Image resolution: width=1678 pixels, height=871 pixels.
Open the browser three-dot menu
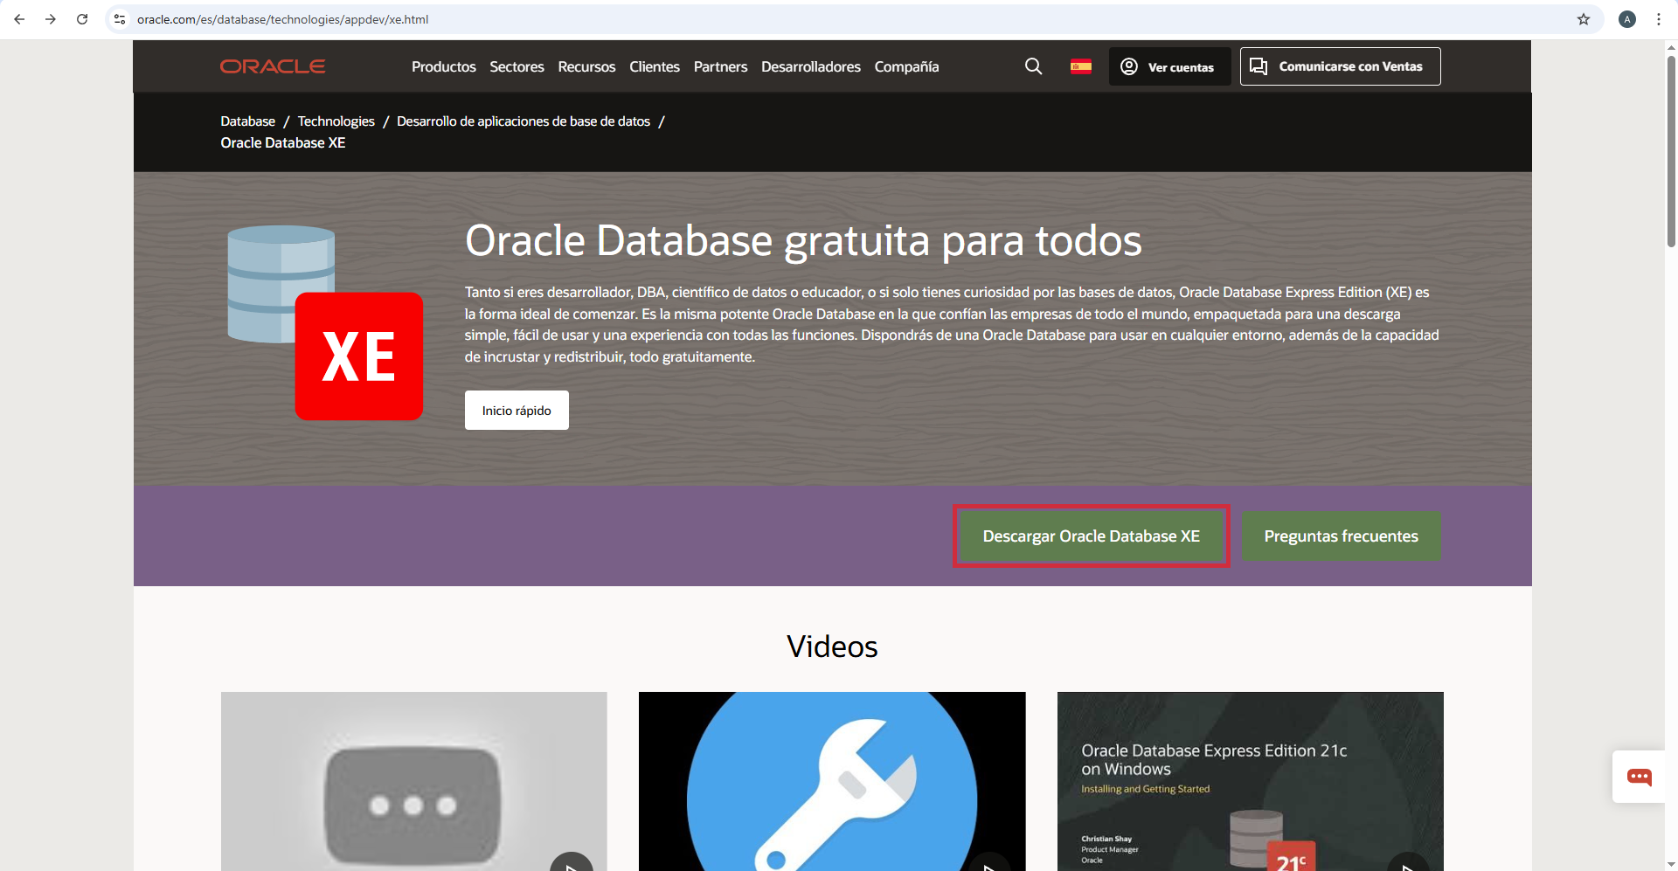[x=1658, y=19]
